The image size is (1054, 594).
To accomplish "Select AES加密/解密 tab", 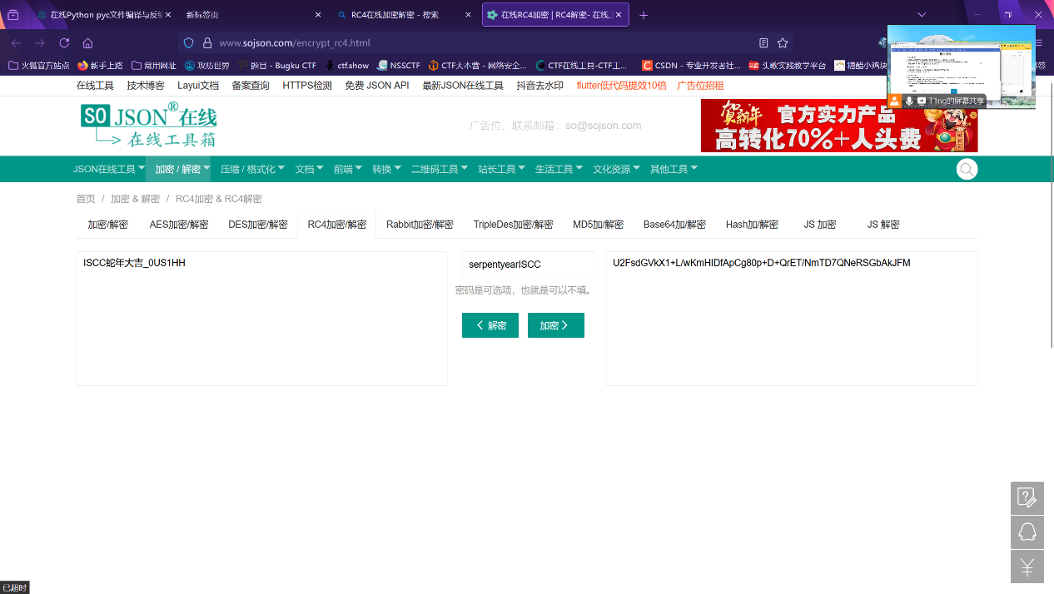I will 179,225.
